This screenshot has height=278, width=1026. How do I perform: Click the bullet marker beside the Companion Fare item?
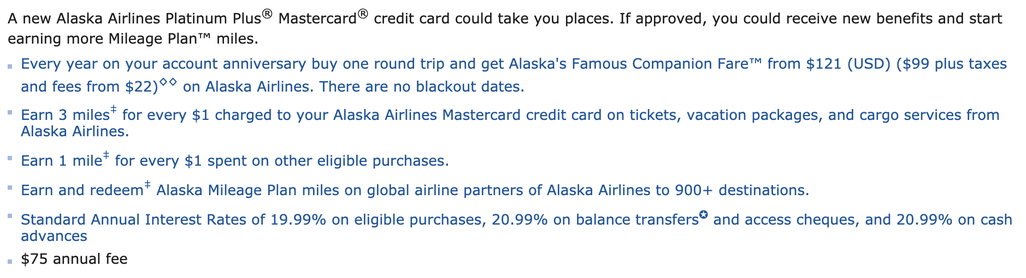tap(10, 67)
